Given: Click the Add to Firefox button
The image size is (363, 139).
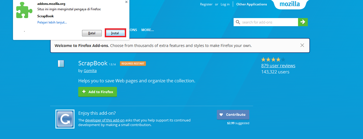Looking at the screenshot, I should [x=97, y=92].
